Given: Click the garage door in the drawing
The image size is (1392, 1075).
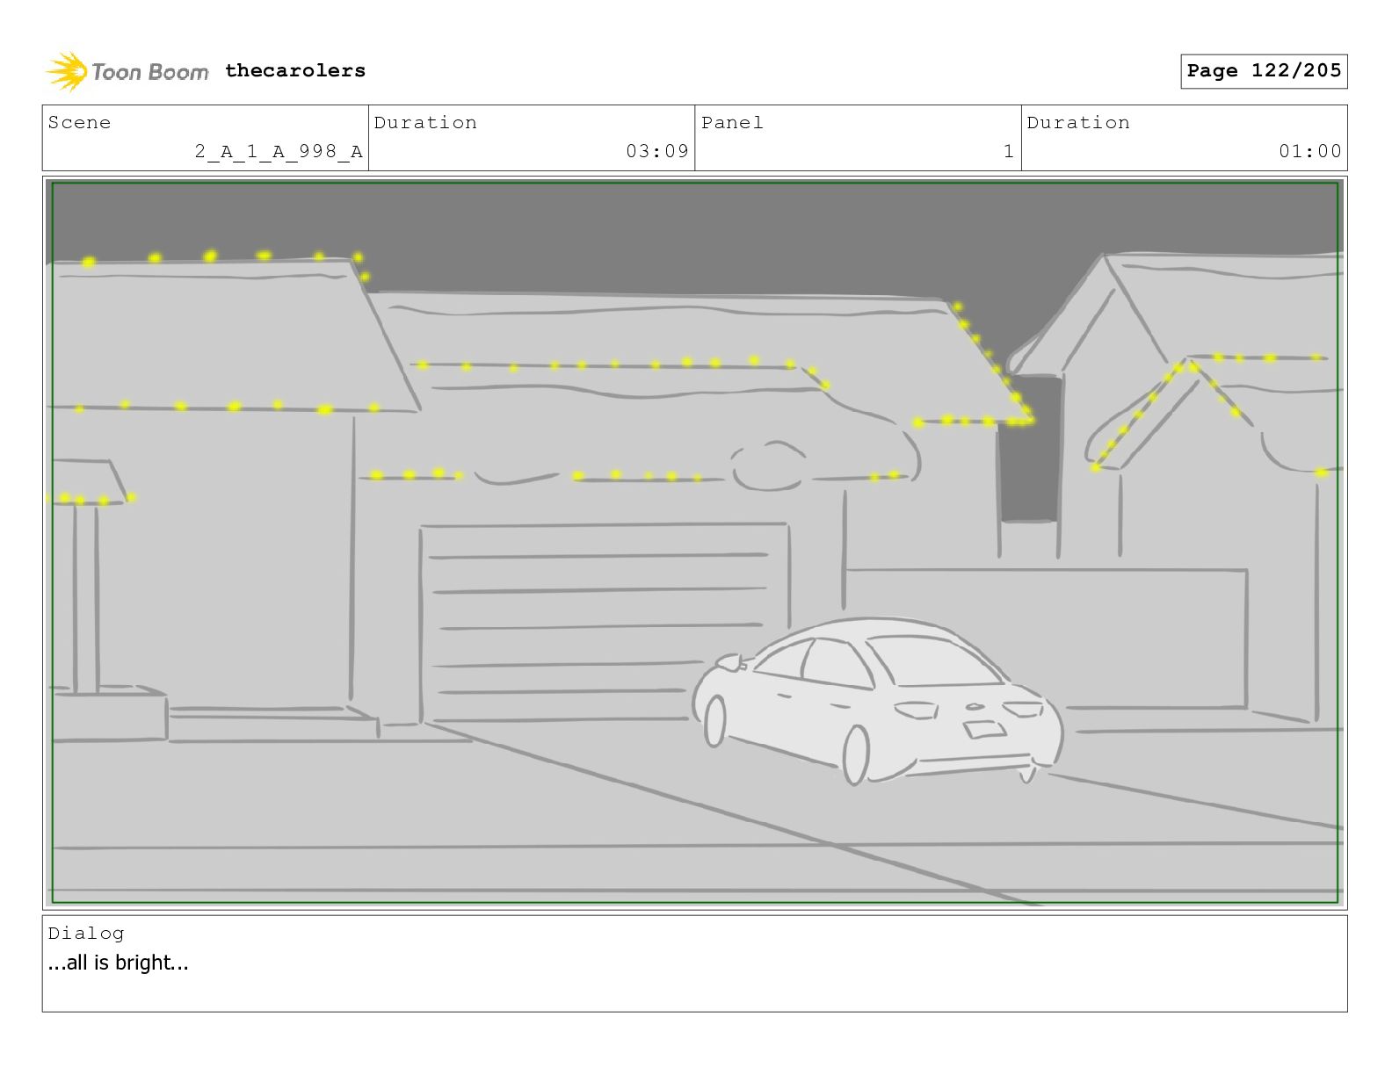Looking at the screenshot, I should point(603,622).
